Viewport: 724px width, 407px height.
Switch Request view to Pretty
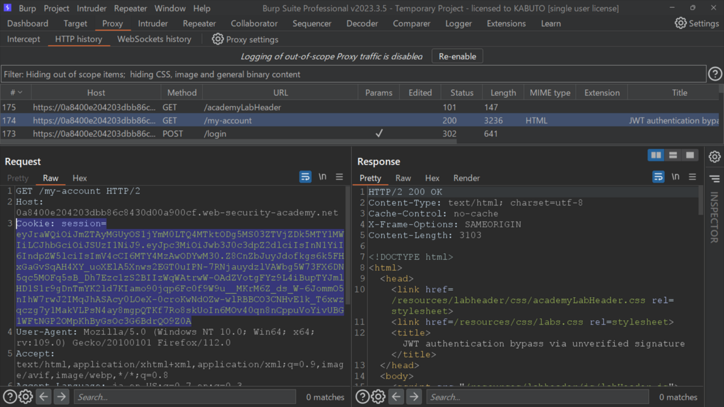(17, 178)
